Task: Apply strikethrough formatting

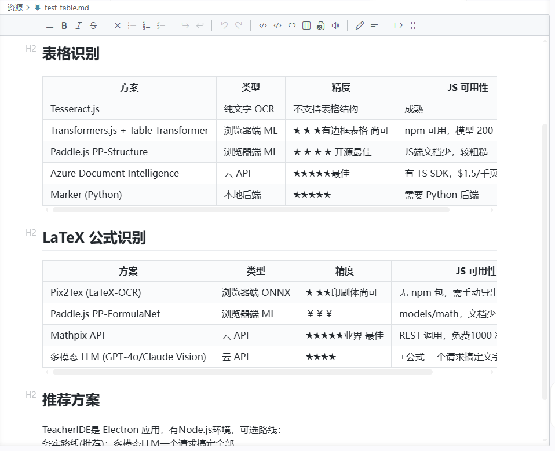Action: [x=93, y=25]
